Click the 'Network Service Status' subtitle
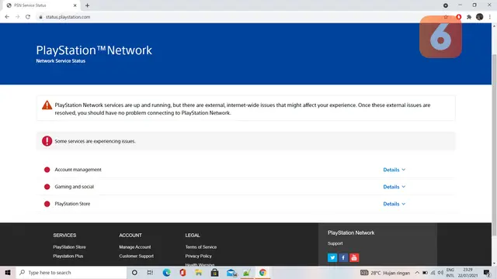This screenshot has width=497, height=279. (61, 61)
